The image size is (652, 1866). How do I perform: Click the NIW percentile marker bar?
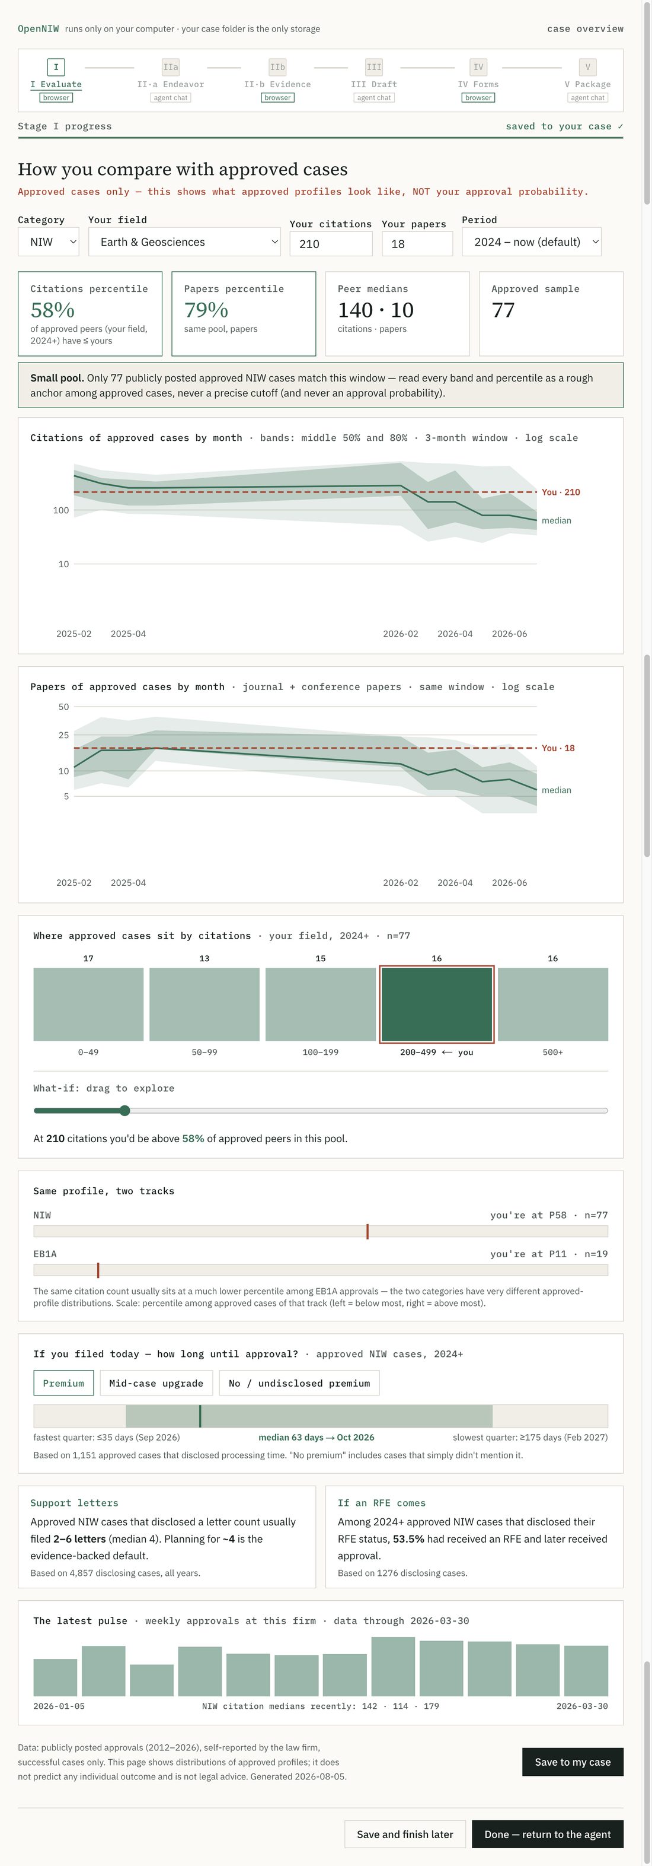367,1232
